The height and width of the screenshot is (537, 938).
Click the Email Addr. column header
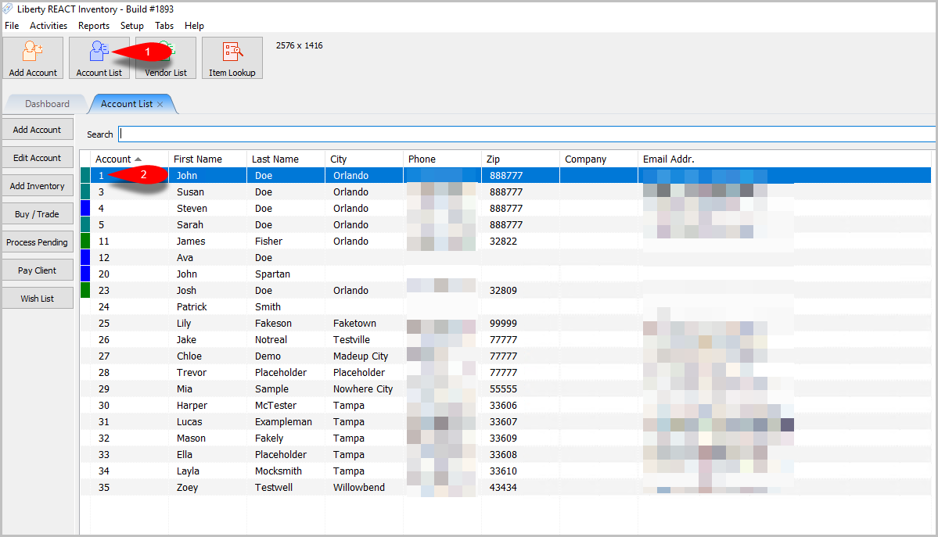click(x=784, y=159)
